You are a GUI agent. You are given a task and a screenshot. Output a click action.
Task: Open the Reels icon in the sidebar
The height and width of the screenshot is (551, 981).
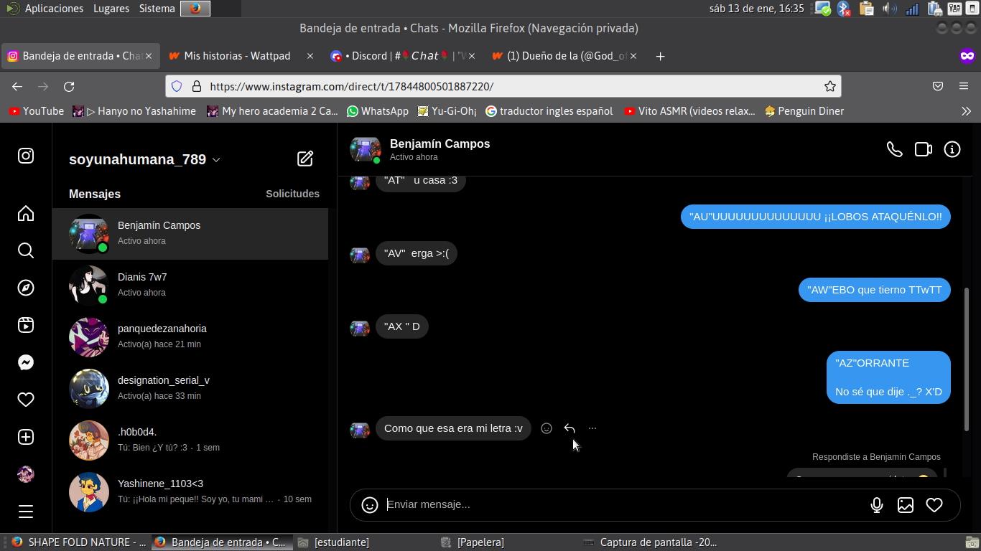(x=26, y=325)
